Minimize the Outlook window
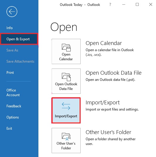This screenshot has width=156, height=157. coord(124,4)
